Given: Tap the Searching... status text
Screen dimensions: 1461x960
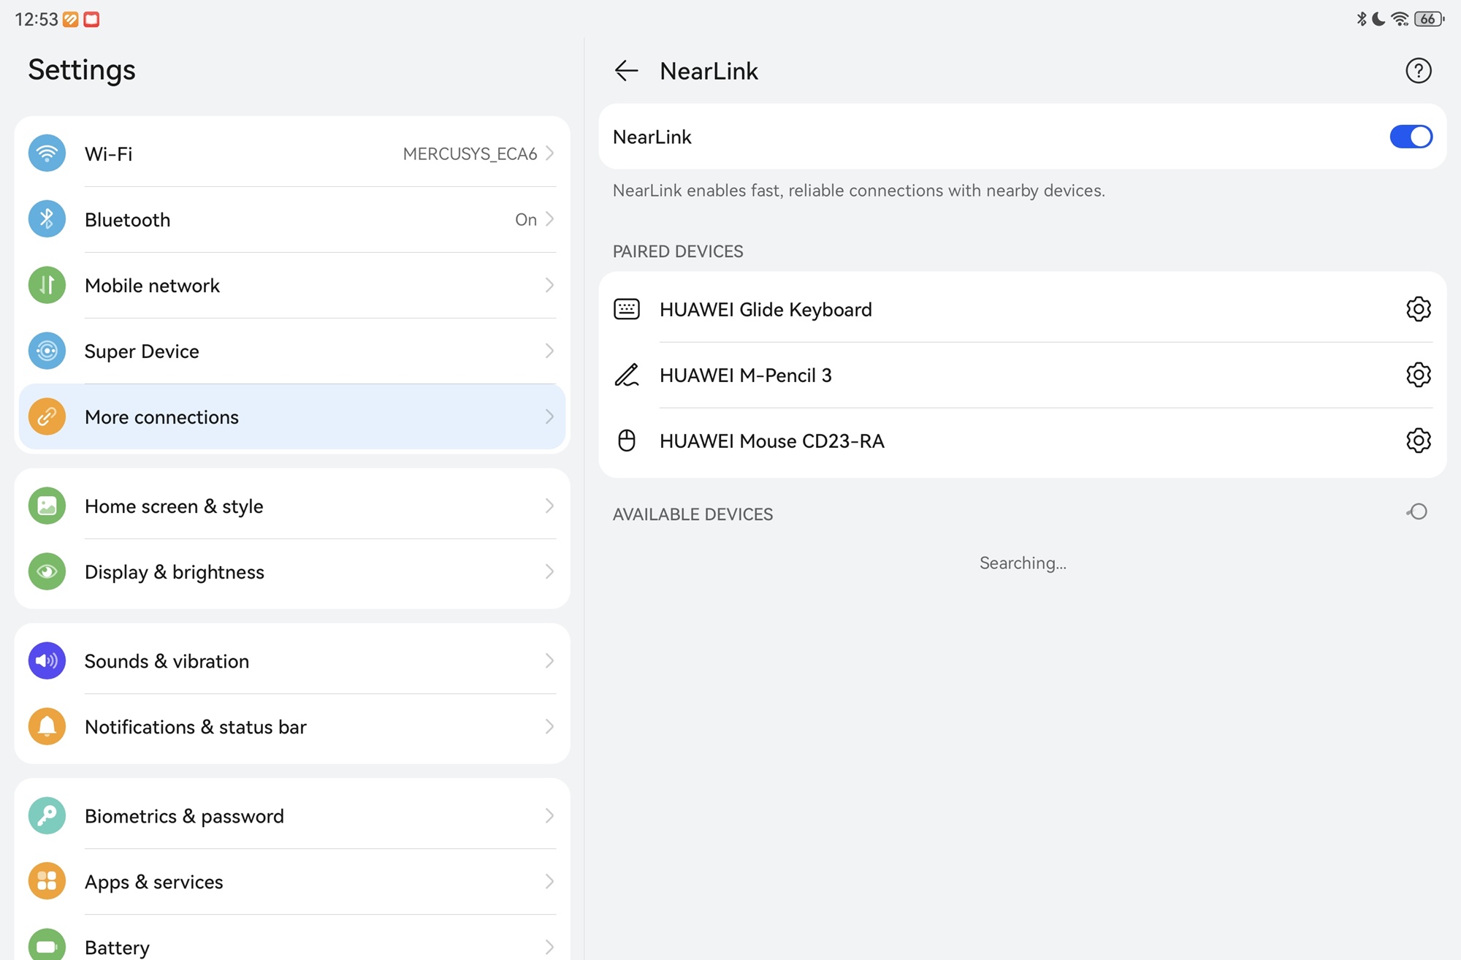Looking at the screenshot, I should [x=1023, y=563].
